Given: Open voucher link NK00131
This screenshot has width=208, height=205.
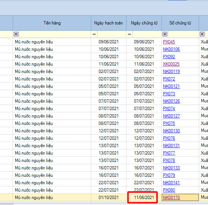Looking at the screenshot, I should coord(172,146).
